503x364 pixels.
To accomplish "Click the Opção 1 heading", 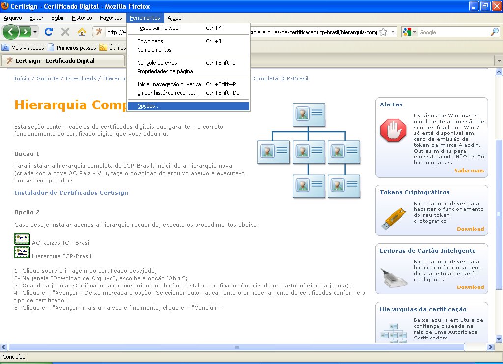I will pos(27,154).
